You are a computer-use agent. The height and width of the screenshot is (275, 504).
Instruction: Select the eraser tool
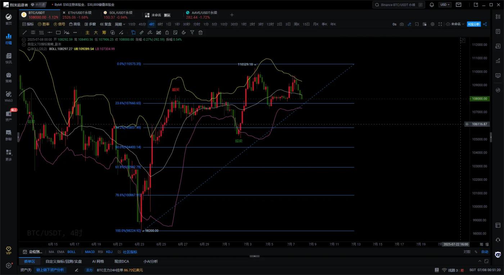tap(150, 32)
